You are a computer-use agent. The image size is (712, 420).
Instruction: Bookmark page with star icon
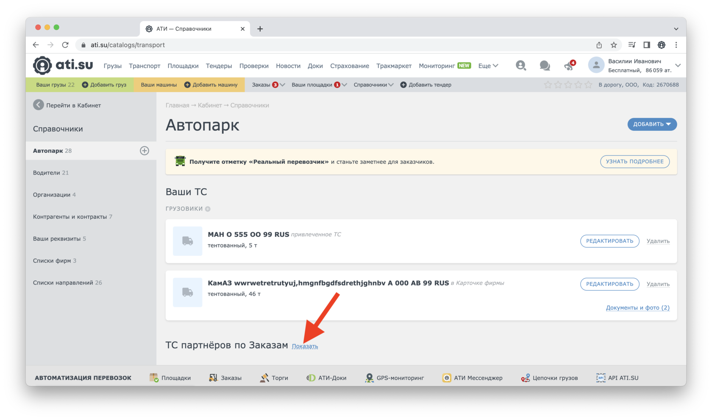coord(614,45)
